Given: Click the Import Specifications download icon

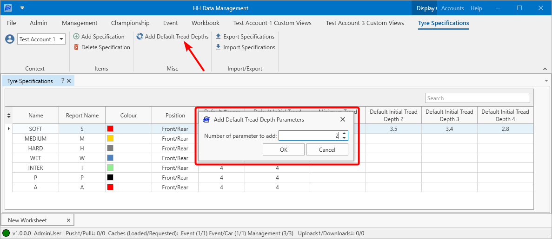Looking at the screenshot, I should pyautogui.click(x=218, y=47).
